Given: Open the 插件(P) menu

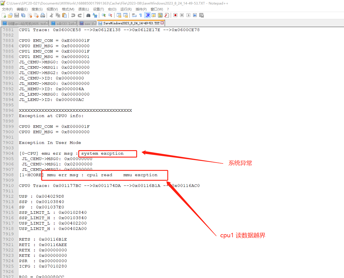Looking at the screenshot, I should click(141, 9).
